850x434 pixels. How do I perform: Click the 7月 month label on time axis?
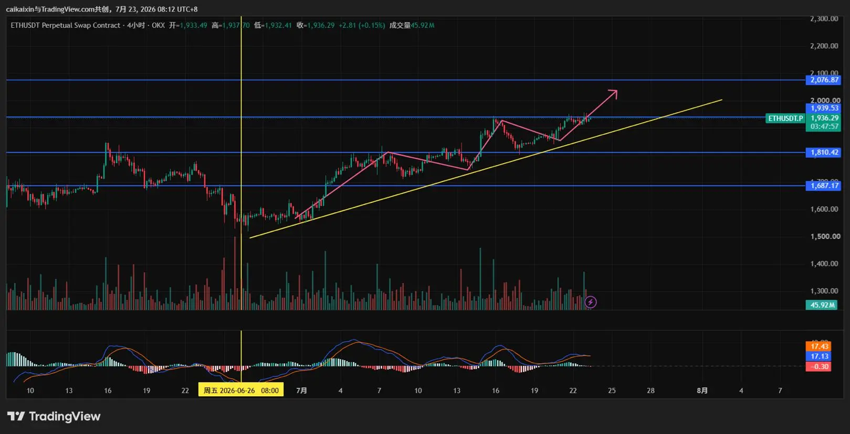pyautogui.click(x=301, y=390)
